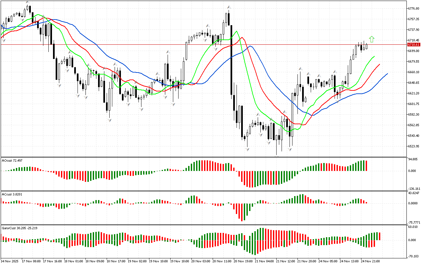424x265 pixels.
Task: Click the 14 Nov 2025 date label
Action: pos(10,261)
